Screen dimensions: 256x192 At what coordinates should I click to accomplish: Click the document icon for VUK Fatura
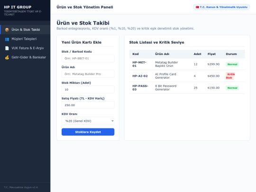pos(7,48)
